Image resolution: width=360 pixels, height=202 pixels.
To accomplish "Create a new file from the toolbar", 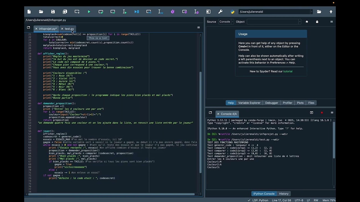I will (x=29, y=12).
